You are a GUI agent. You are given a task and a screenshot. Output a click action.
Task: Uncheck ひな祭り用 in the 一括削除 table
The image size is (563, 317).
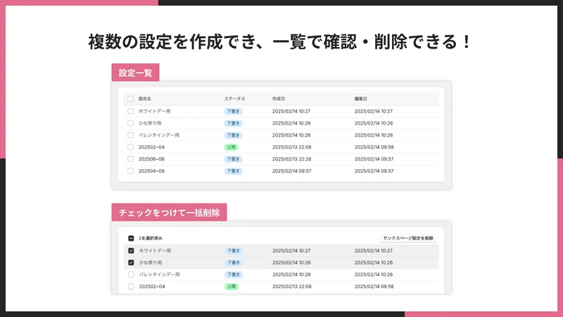[x=131, y=263]
